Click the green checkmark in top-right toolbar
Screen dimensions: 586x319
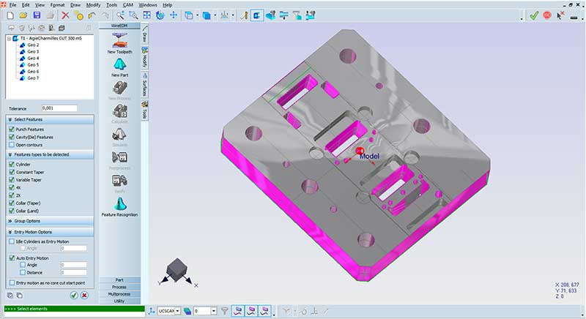pos(534,15)
